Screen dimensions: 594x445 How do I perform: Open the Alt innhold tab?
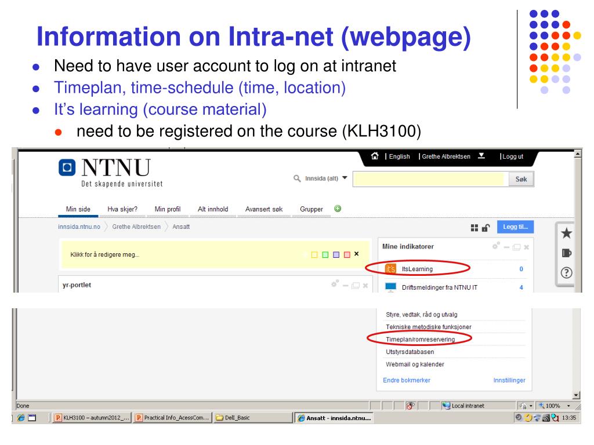point(213,209)
